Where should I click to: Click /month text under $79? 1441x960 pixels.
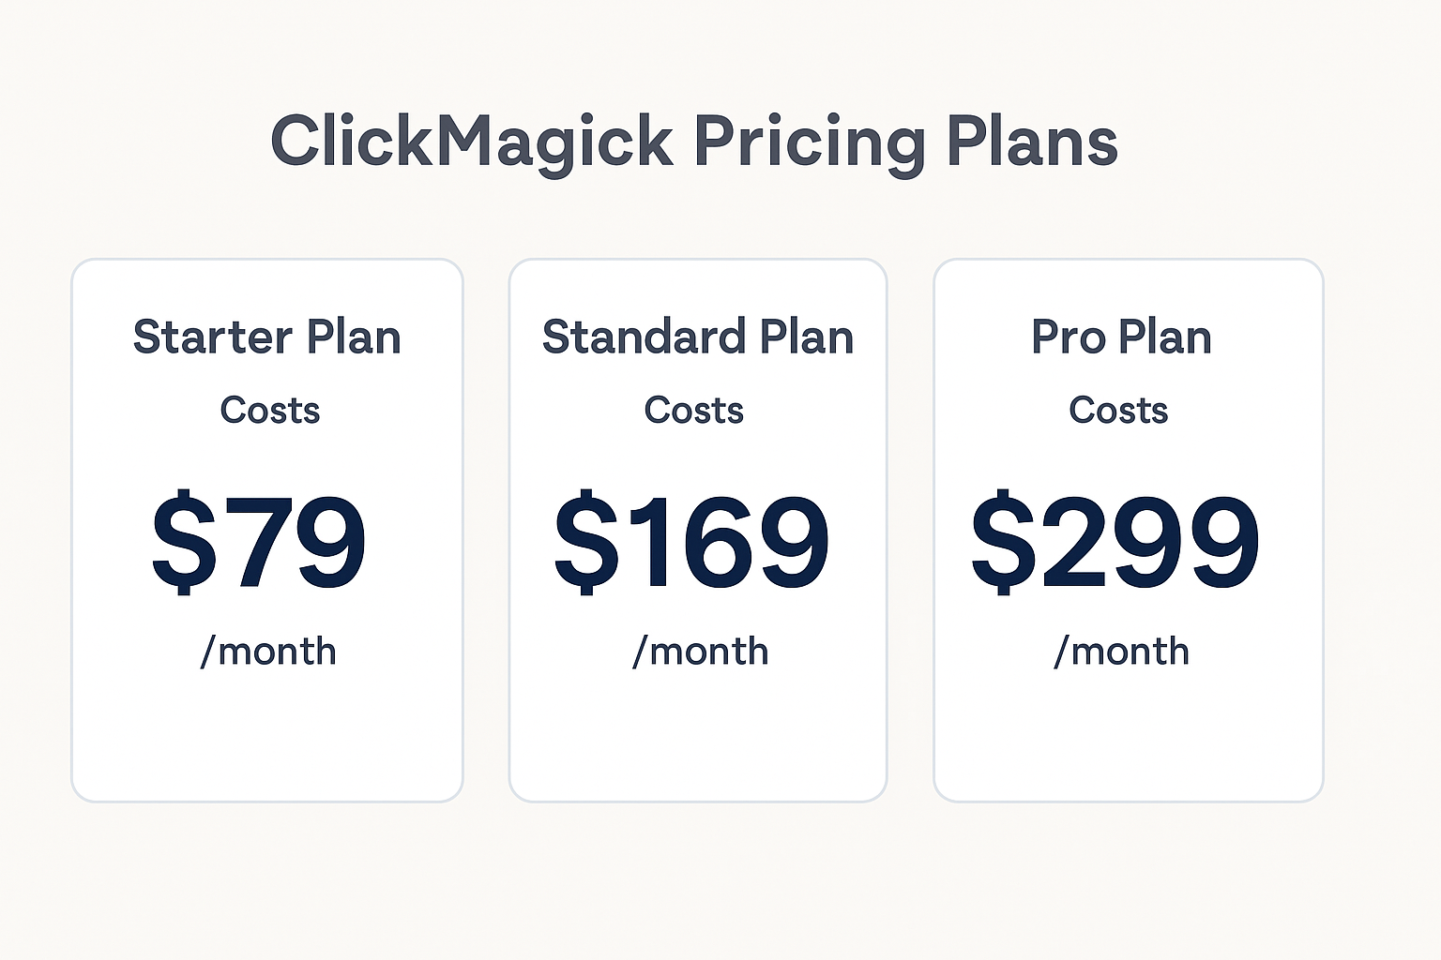pyautogui.click(x=268, y=651)
